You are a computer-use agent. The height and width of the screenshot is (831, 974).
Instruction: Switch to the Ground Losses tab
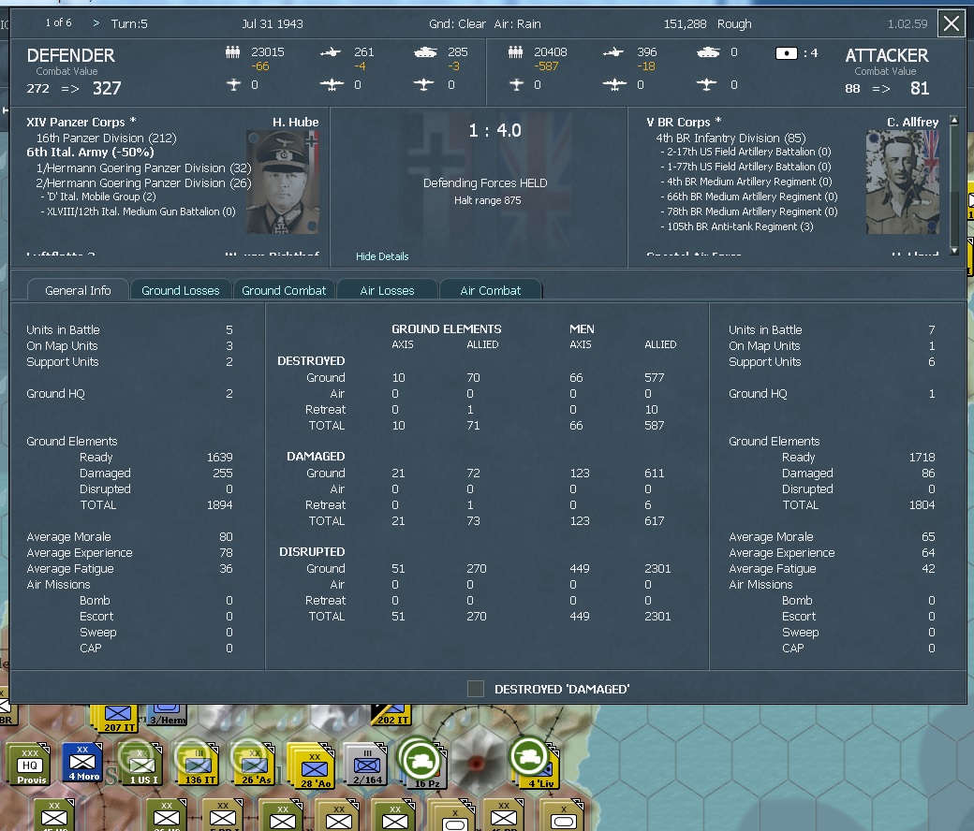click(x=181, y=290)
